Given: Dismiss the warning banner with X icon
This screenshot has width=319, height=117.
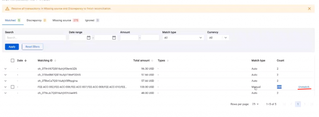Looking at the screenshot, I should pos(309,9).
